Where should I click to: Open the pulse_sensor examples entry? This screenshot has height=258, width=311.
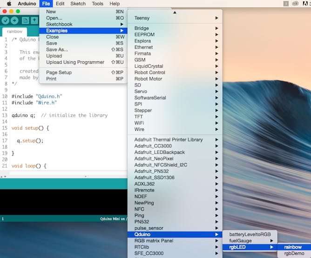pyautogui.click(x=175, y=228)
